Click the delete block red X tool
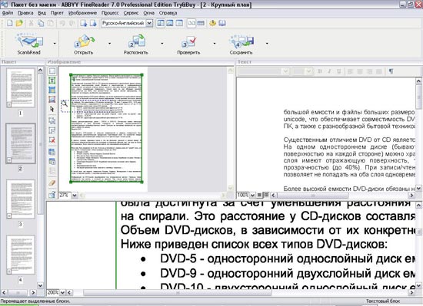Screen dimensions: 423x306 (52, 140)
